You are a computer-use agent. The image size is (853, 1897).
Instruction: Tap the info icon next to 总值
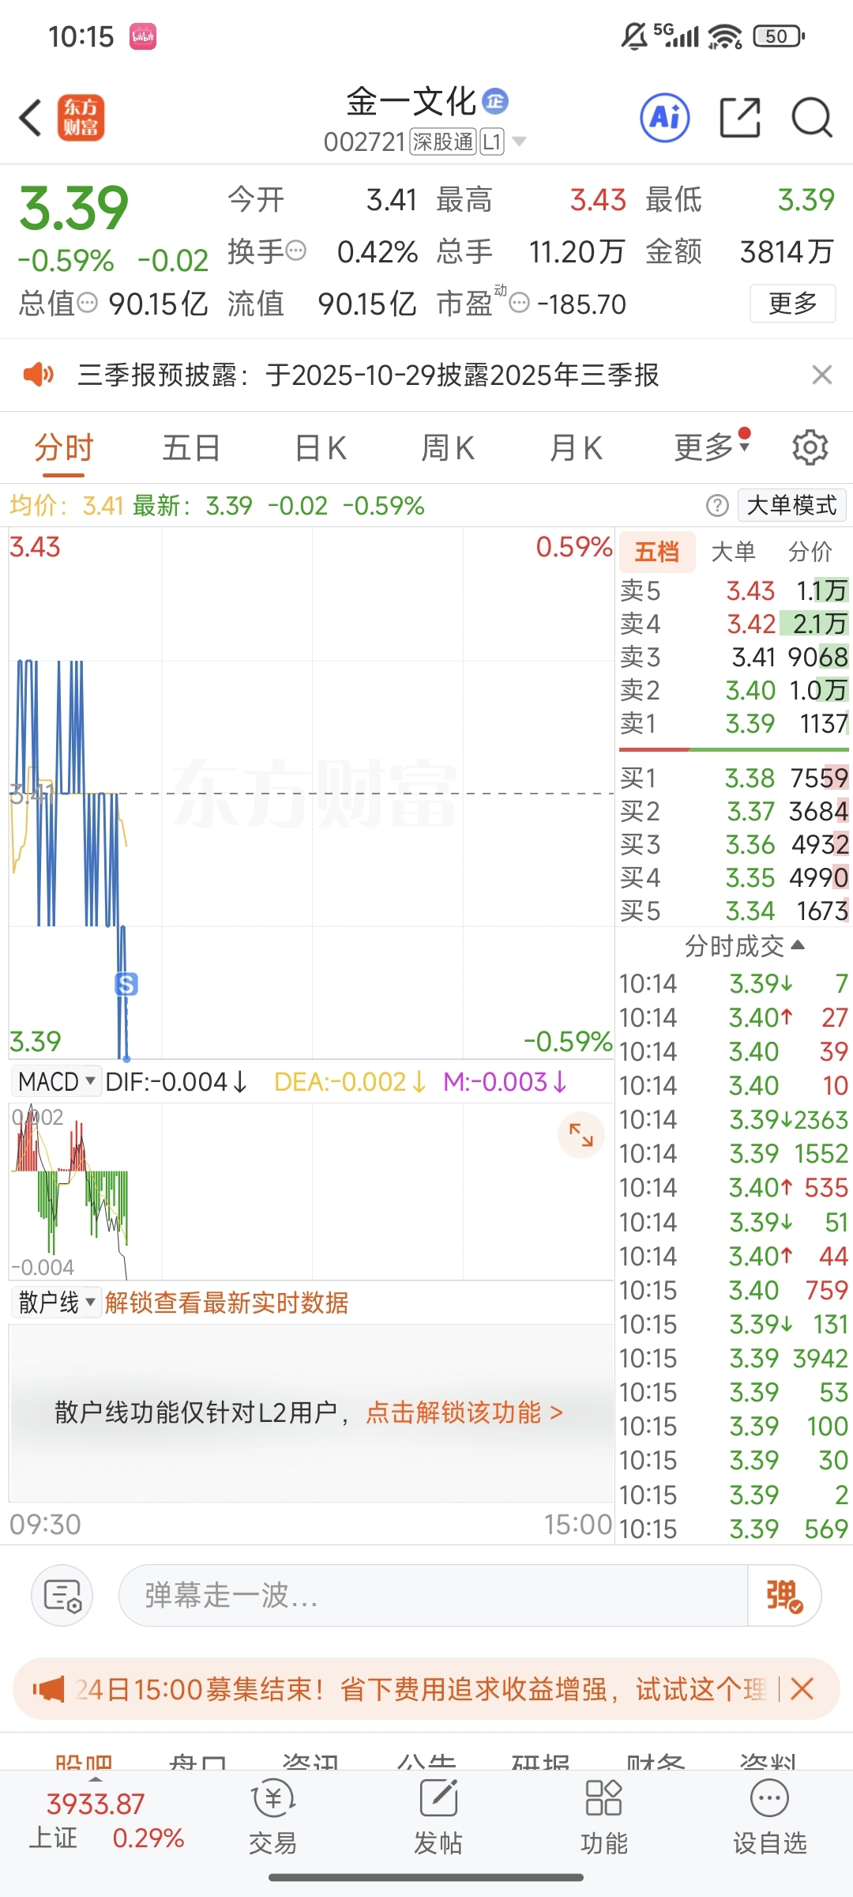coord(87,303)
